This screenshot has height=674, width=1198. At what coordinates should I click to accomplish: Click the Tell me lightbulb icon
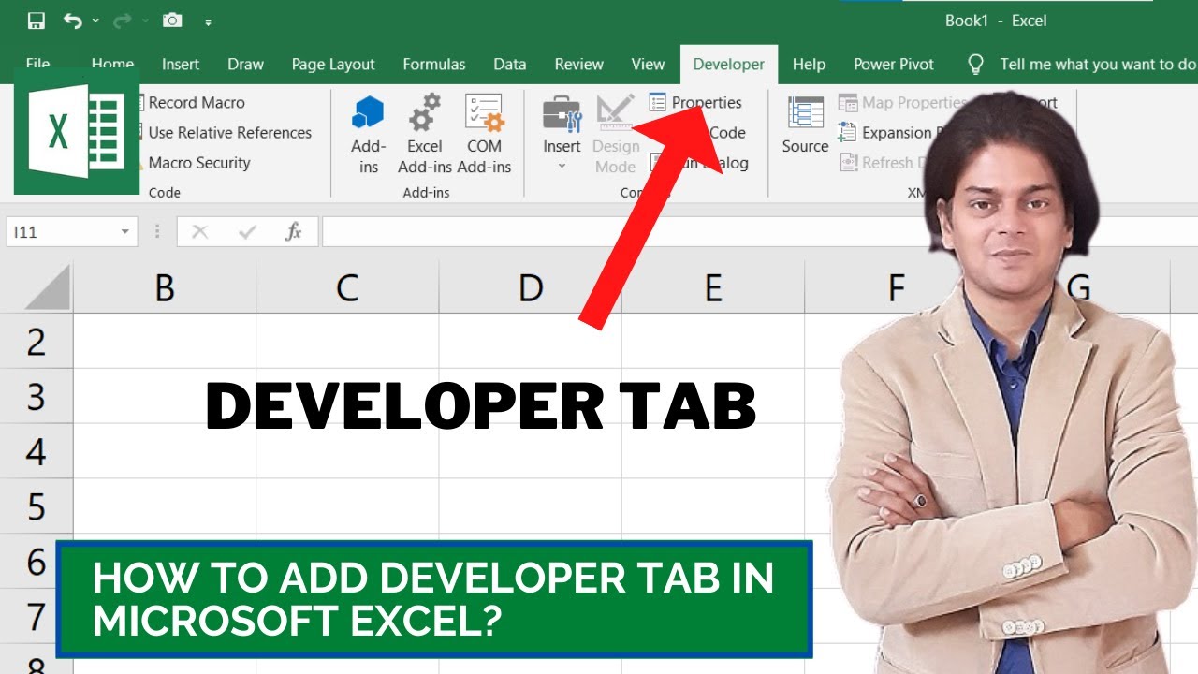pyautogui.click(x=975, y=65)
